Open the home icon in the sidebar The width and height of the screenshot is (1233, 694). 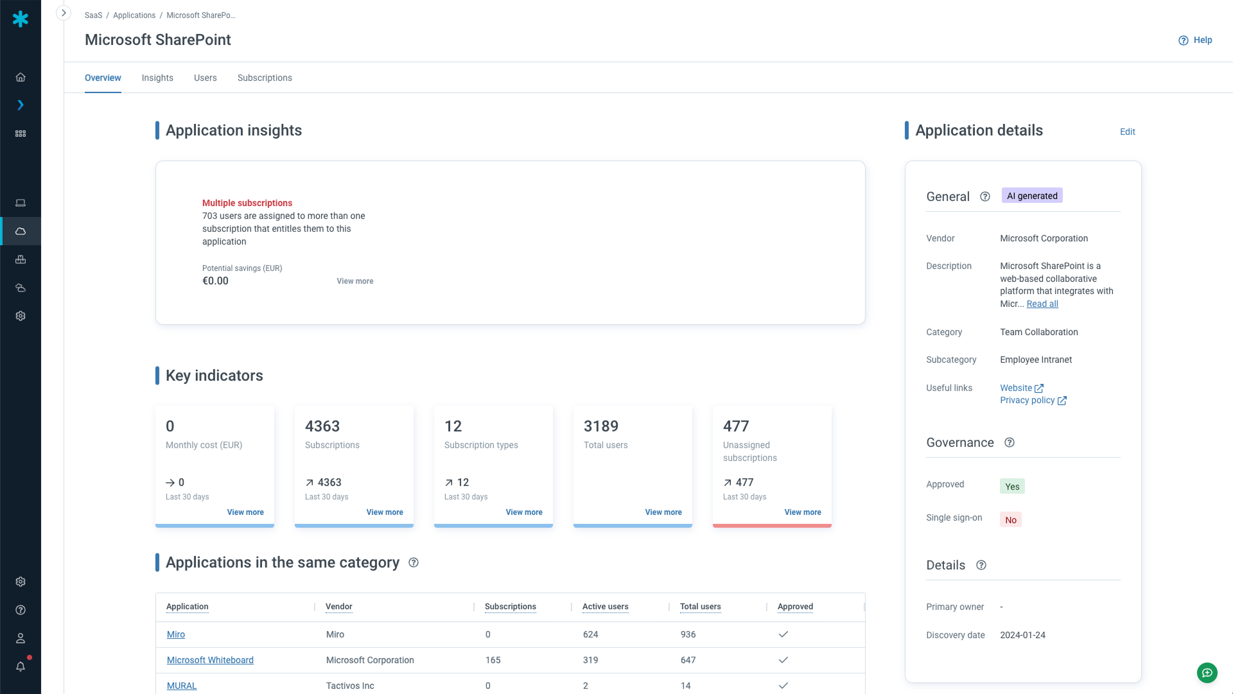tap(21, 76)
